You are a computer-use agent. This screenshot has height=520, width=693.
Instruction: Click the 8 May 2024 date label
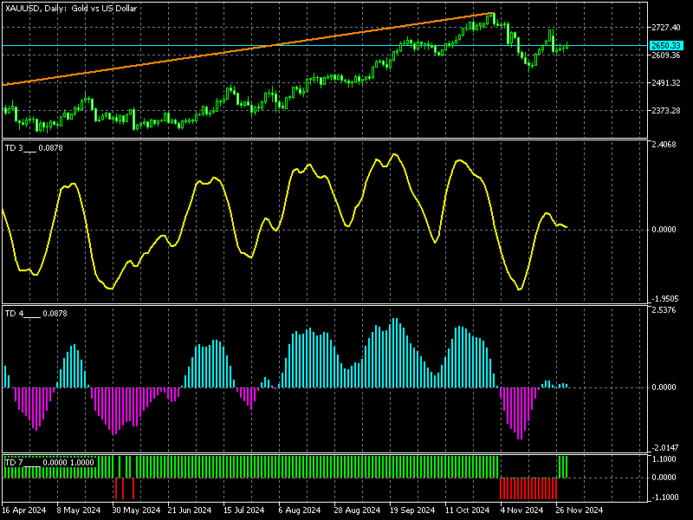79,510
